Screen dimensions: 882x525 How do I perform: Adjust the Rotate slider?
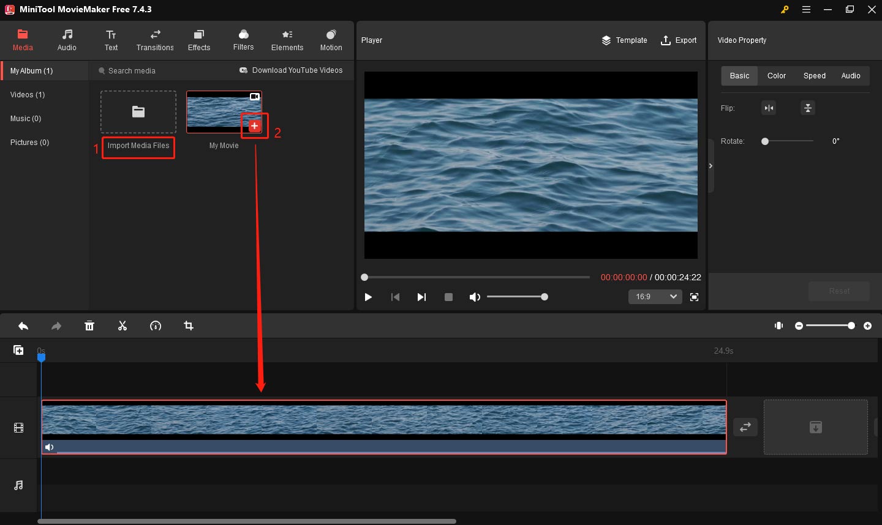(788, 141)
